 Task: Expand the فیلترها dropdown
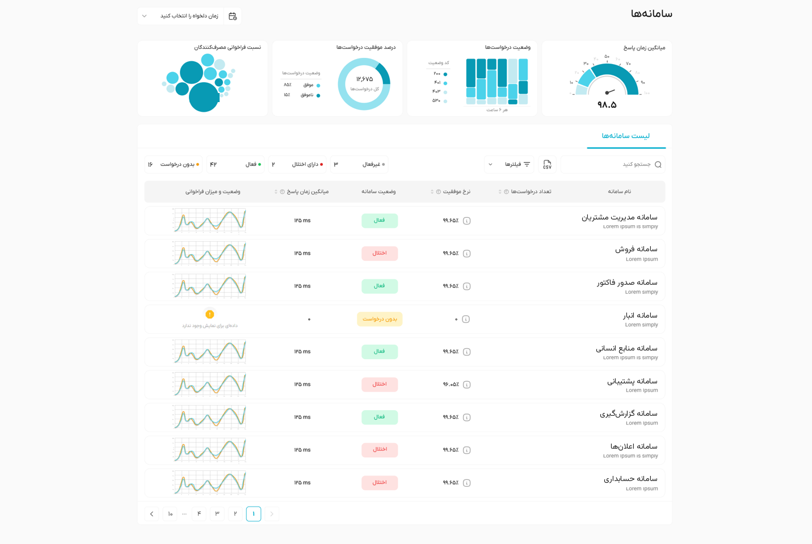[x=509, y=165]
